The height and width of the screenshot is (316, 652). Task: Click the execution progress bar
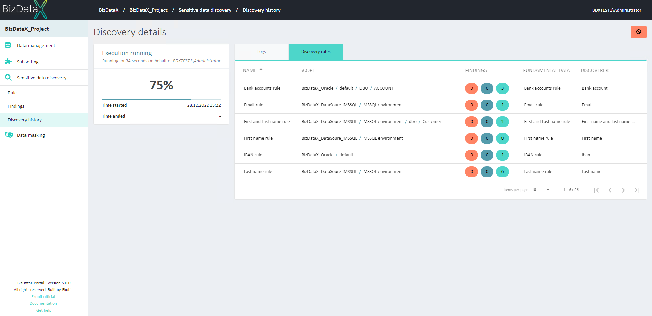click(161, 99)
